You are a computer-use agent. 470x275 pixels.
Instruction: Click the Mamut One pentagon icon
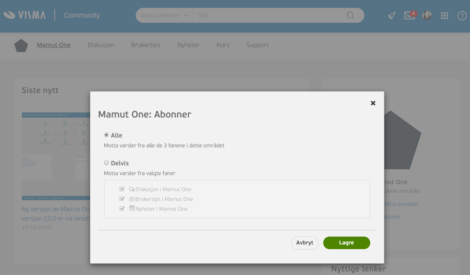coord(21,46)
